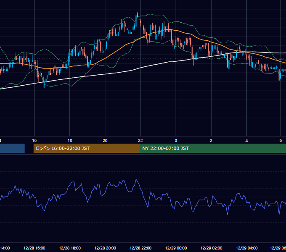Click hour label 2 on upper axis
286x252 pixels.
point(211,141)
